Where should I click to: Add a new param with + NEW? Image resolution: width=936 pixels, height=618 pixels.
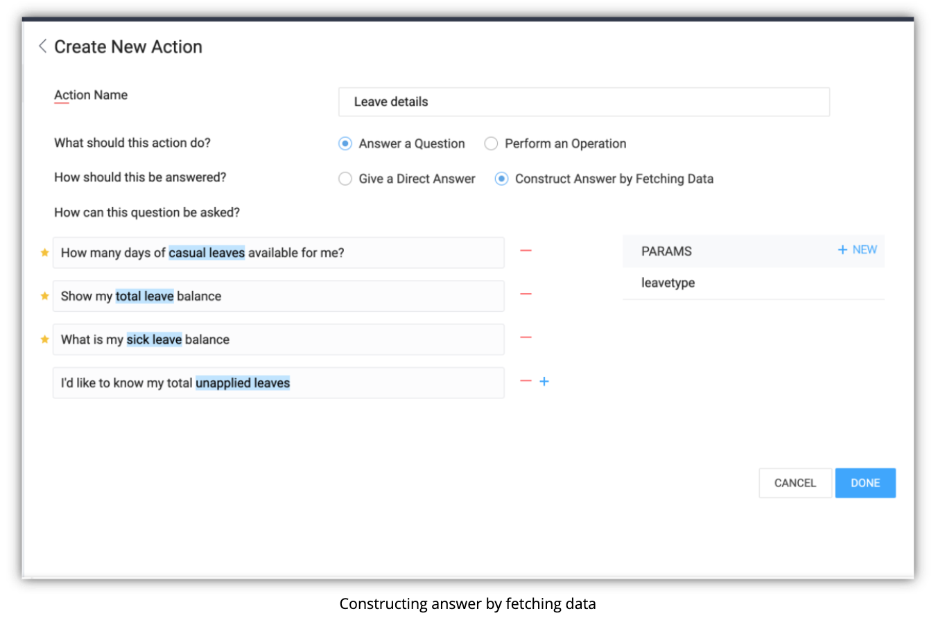click(x=858, y=250)
